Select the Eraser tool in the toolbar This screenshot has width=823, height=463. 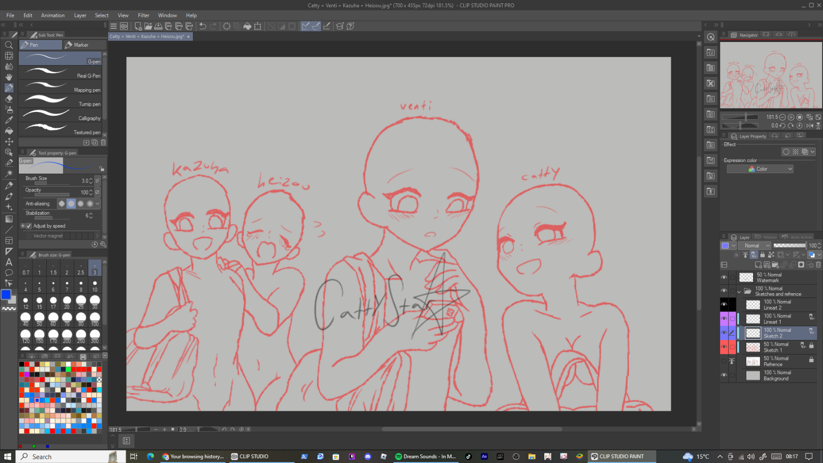point(9,99)
